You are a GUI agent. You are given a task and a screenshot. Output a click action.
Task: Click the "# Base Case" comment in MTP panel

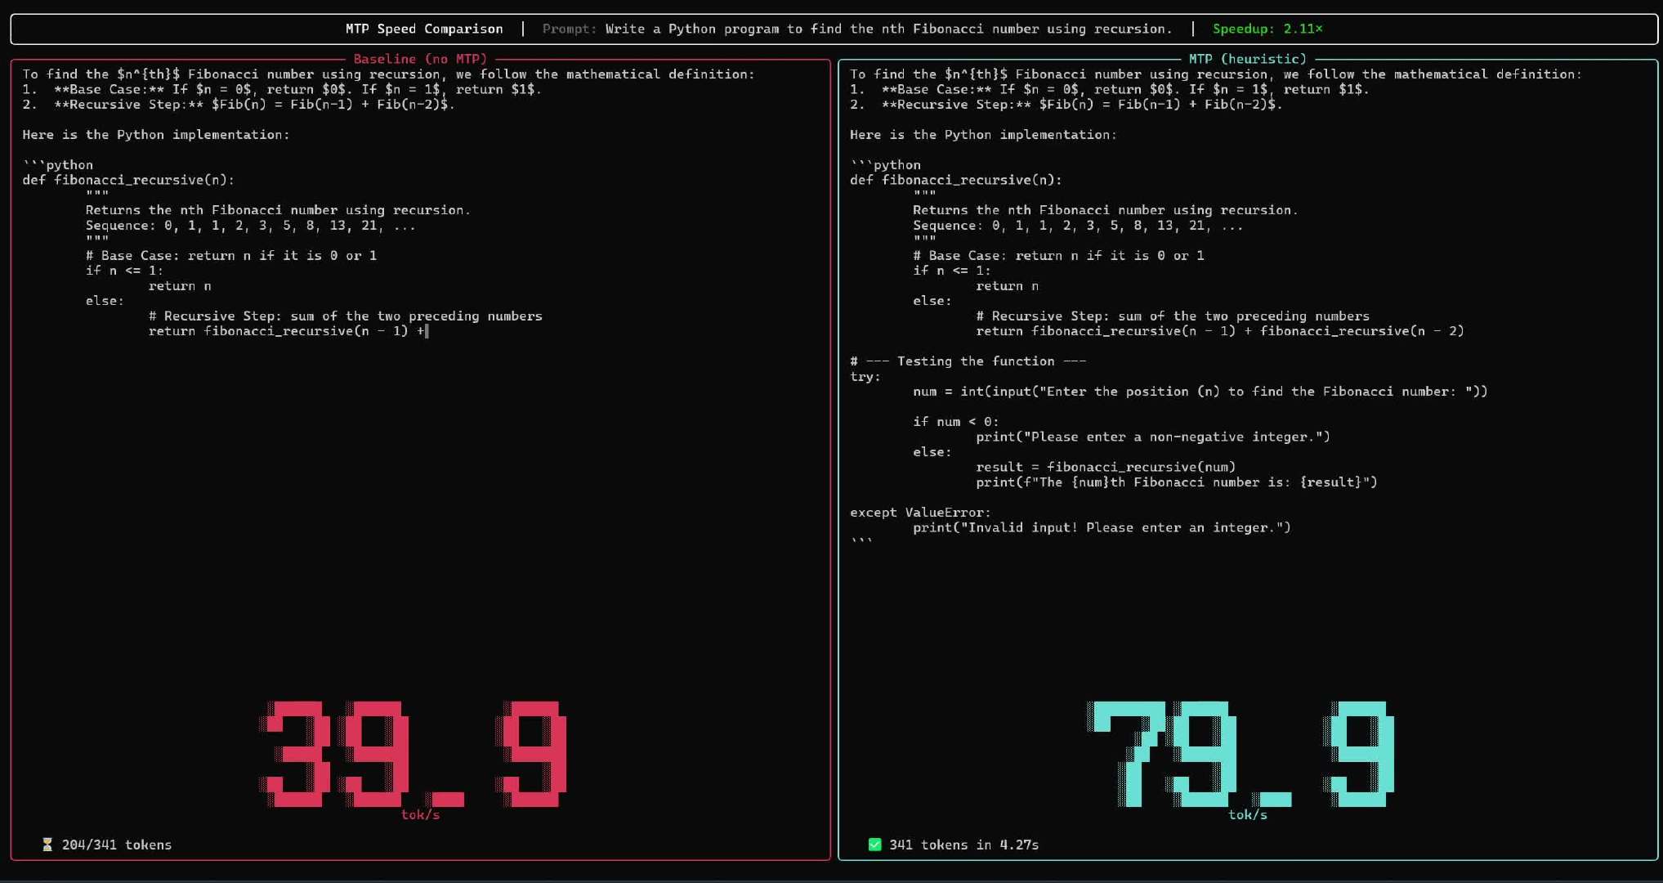pos(1058,256)
